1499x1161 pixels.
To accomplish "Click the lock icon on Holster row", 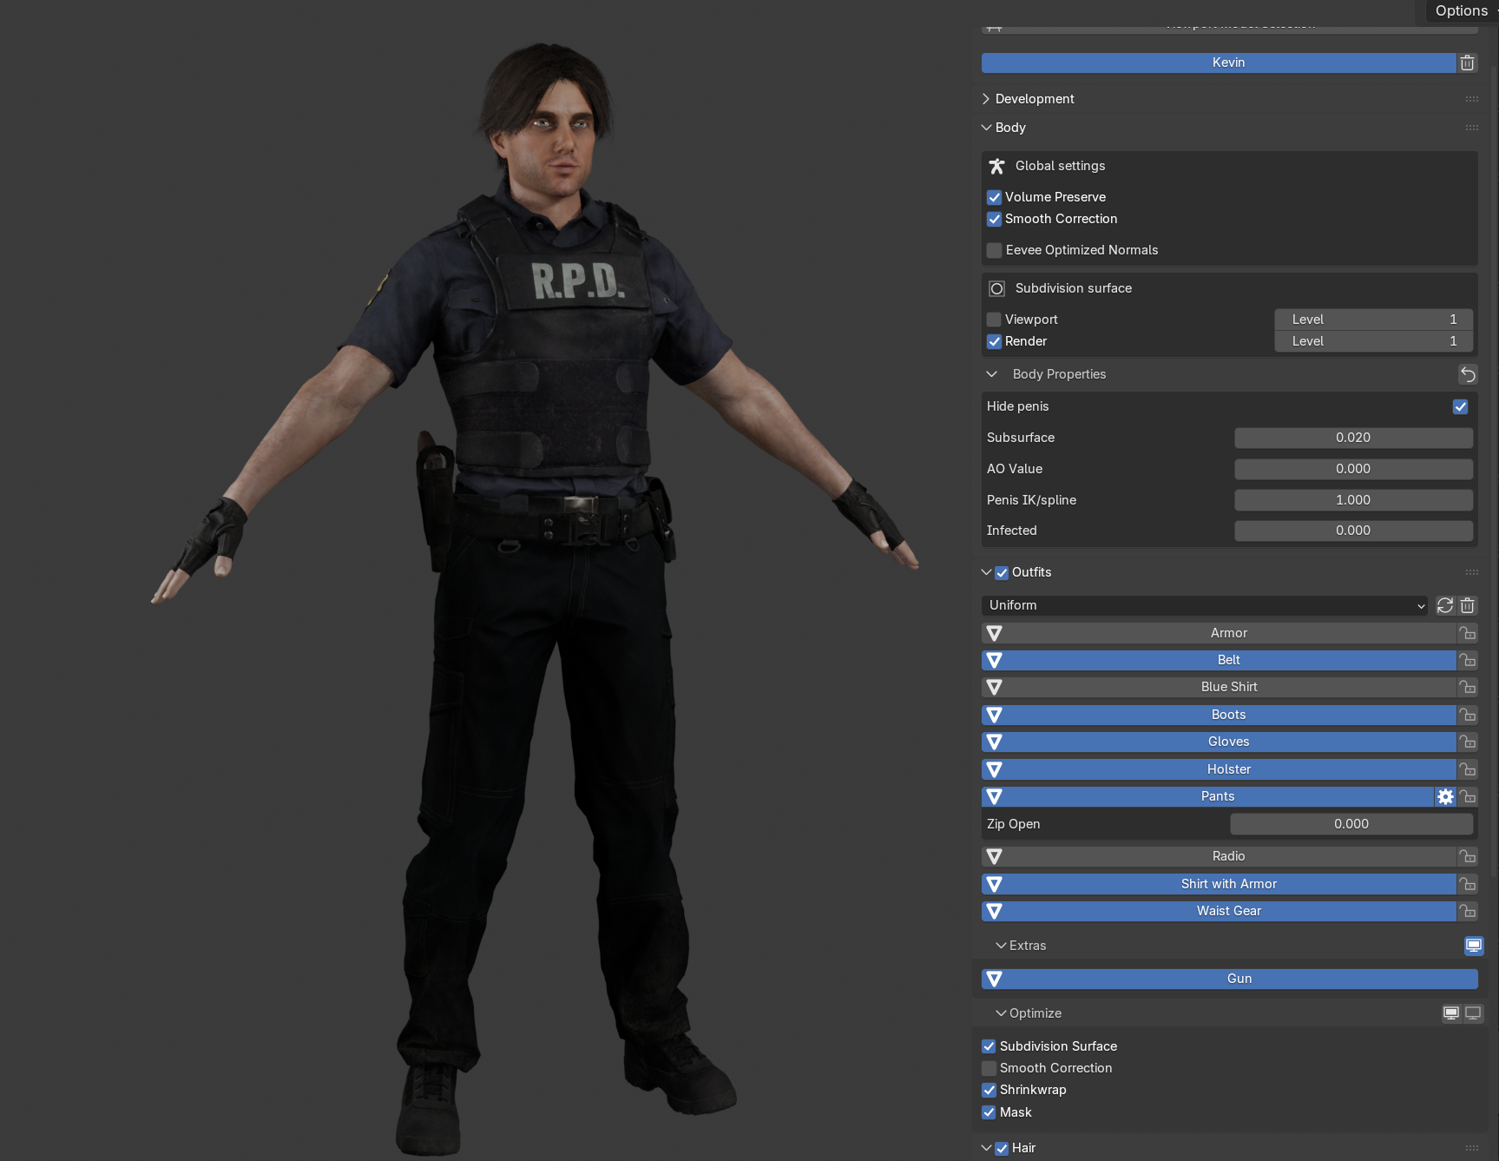I will 1467,769.
